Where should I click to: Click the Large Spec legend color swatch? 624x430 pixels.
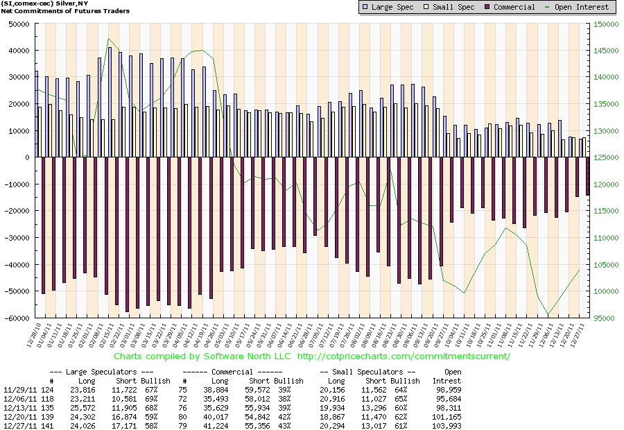click(x=365, y=7)
